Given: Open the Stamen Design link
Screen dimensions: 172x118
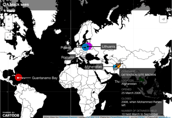Looking at the screenshot, I should point(68,117).
